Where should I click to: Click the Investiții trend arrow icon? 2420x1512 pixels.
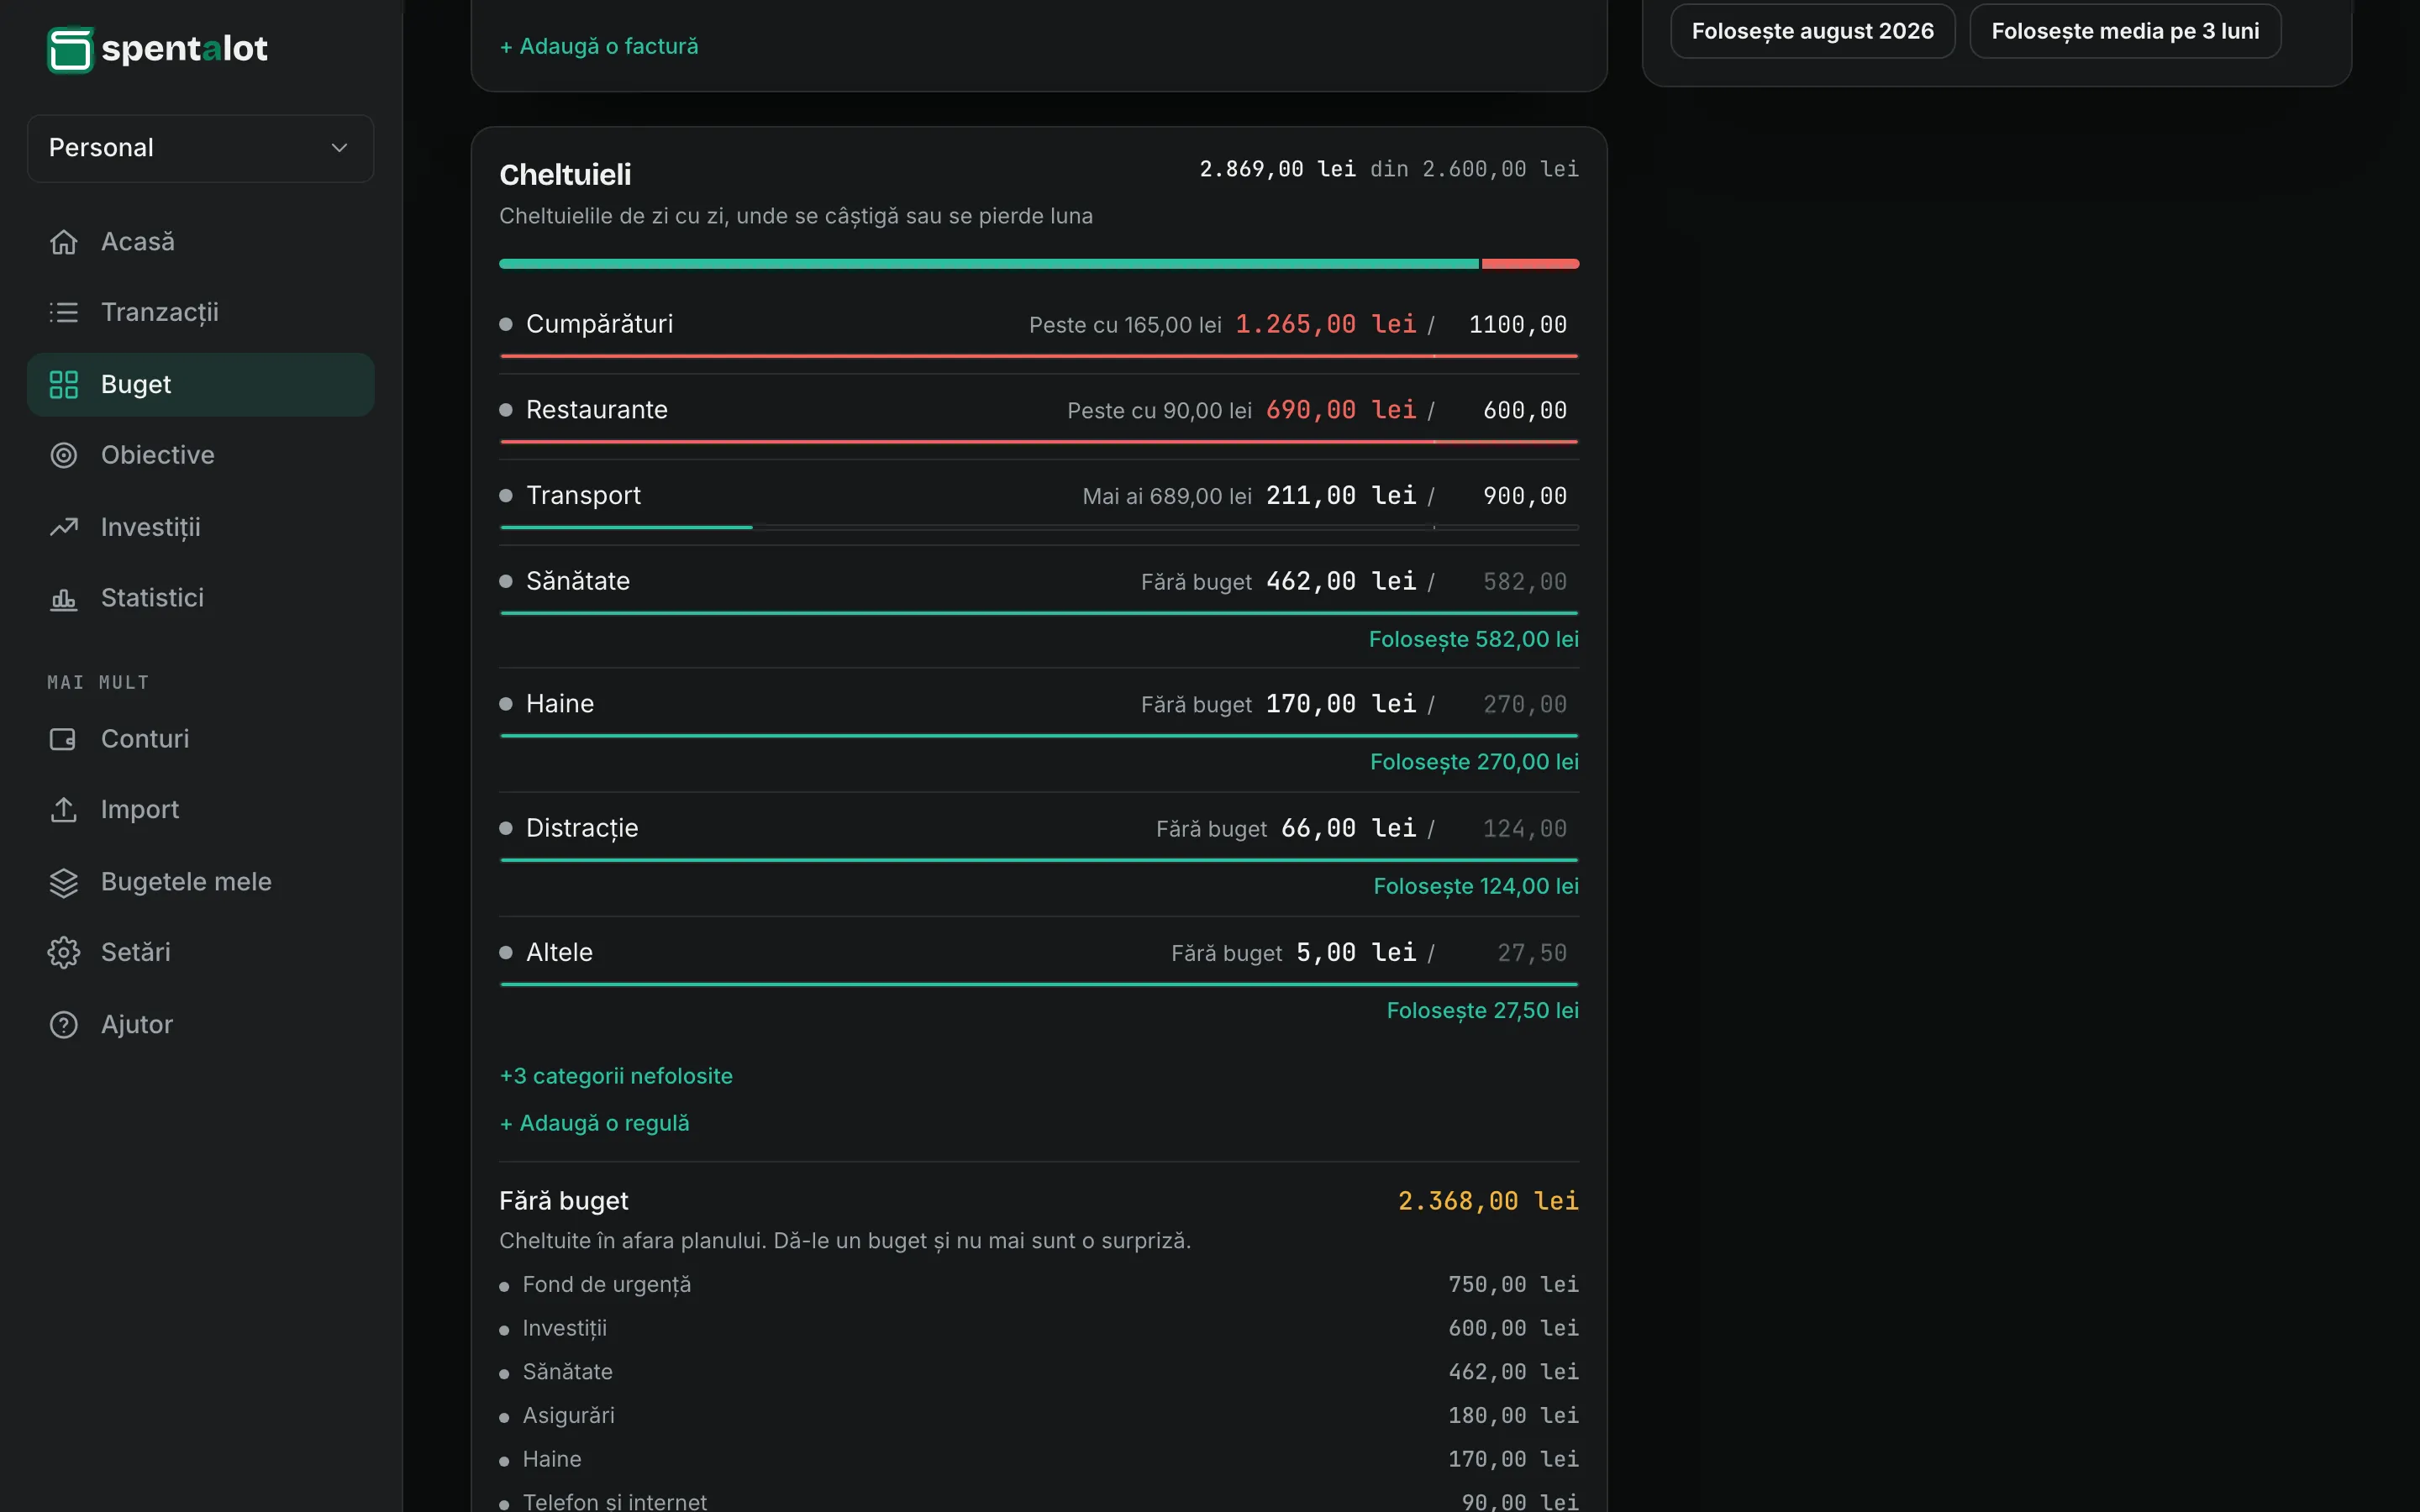click(64, 527)
